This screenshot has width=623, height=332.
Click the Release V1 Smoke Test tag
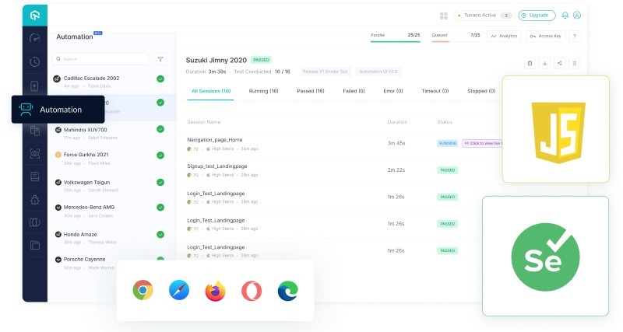tap(325, 72)
